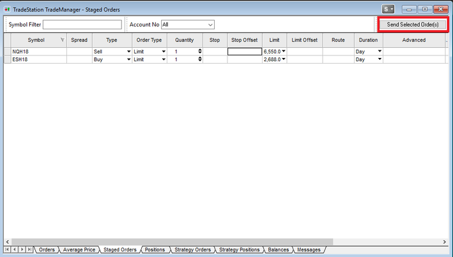
Task: Click the quantity stepper for NQH18
Action: pos(200,52)
